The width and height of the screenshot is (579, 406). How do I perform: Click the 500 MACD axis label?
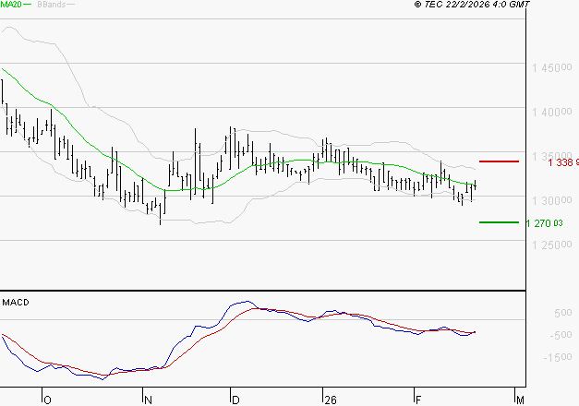(x=563, y=313)
